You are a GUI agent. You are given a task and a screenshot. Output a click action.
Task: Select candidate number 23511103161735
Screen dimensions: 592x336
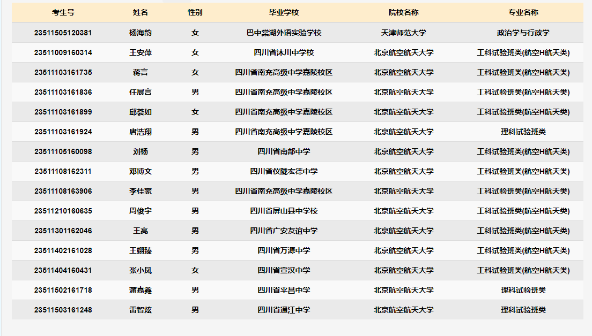63,72
